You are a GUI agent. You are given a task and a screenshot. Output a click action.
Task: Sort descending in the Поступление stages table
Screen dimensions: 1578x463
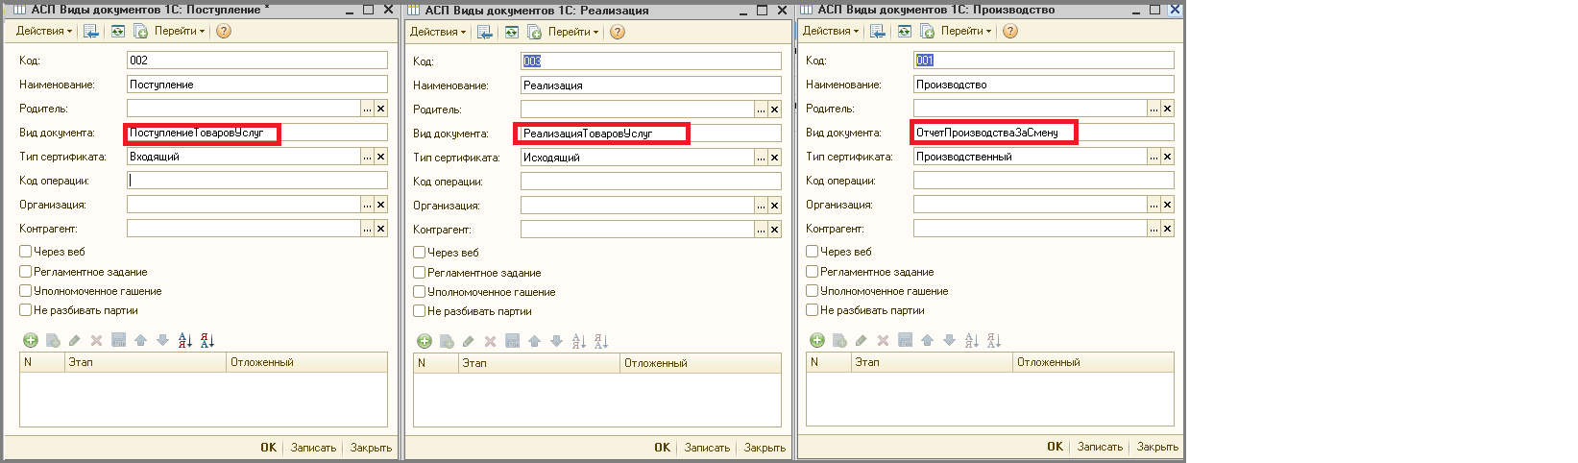(207, 340)
